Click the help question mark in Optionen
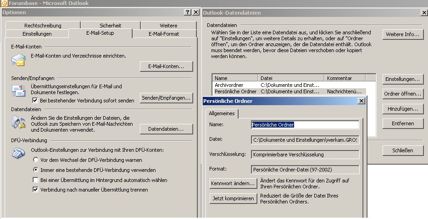The width and height of the screenshot is (428, 219). [187, 12]
